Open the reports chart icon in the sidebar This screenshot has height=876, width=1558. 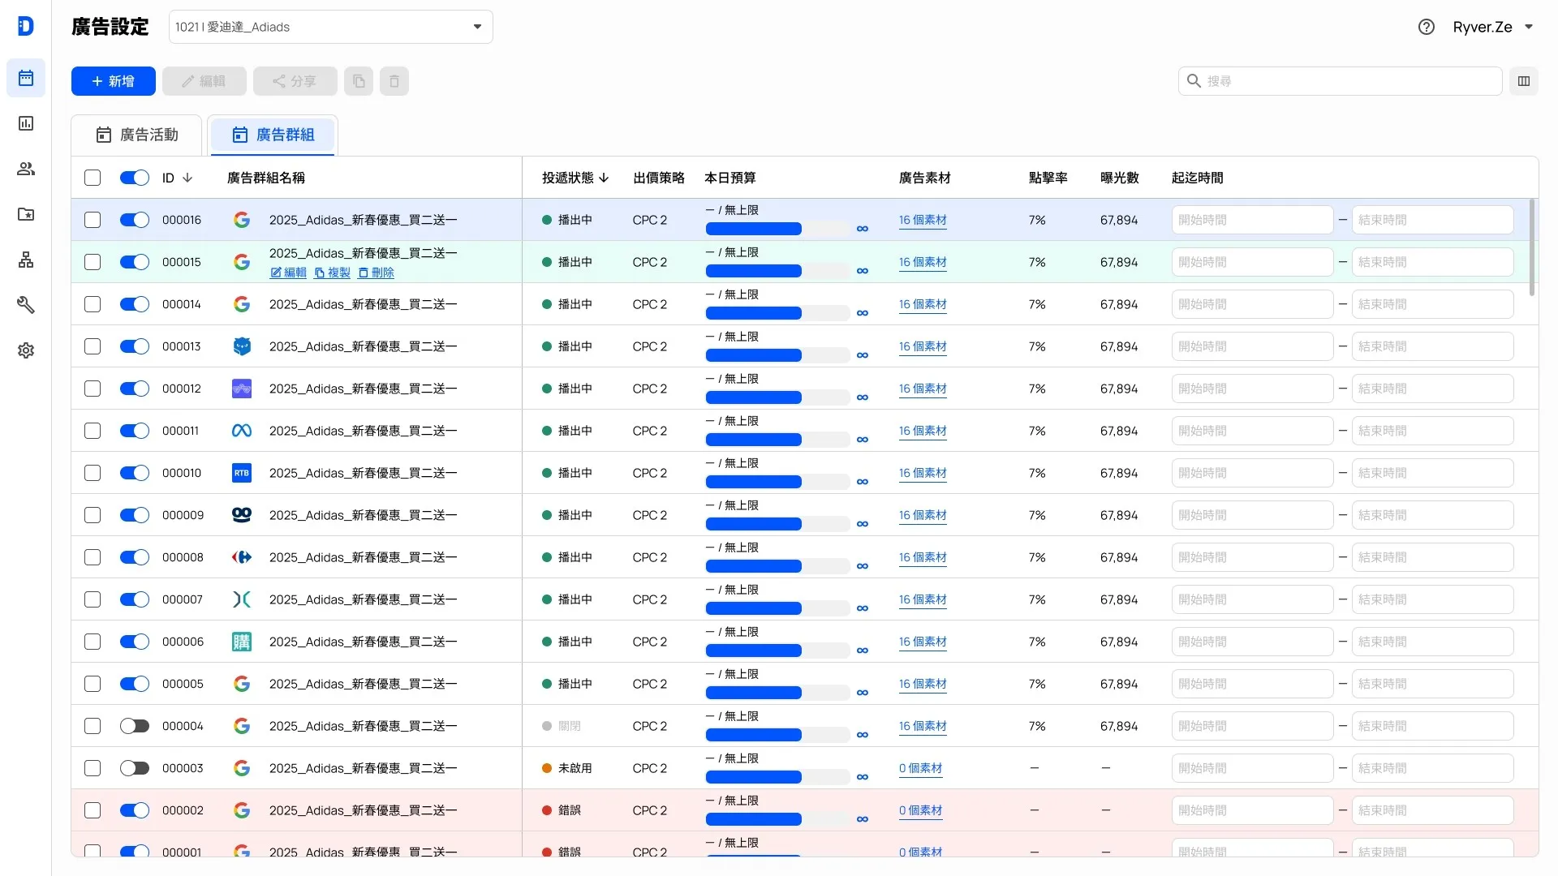26,123
